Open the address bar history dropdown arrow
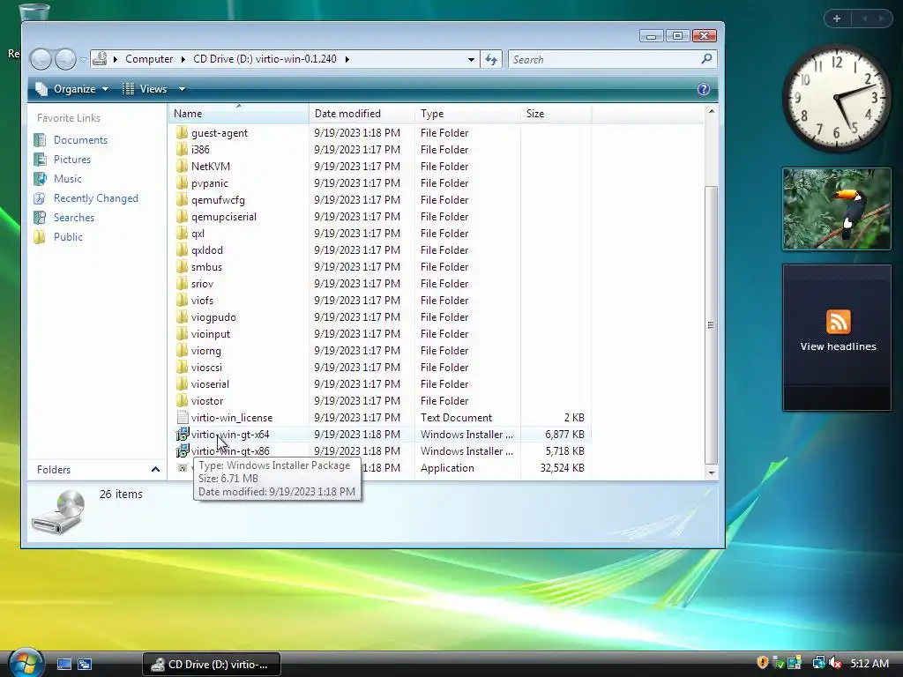The width and height of the screenshot is (903, 677). [x=471, y=59]
